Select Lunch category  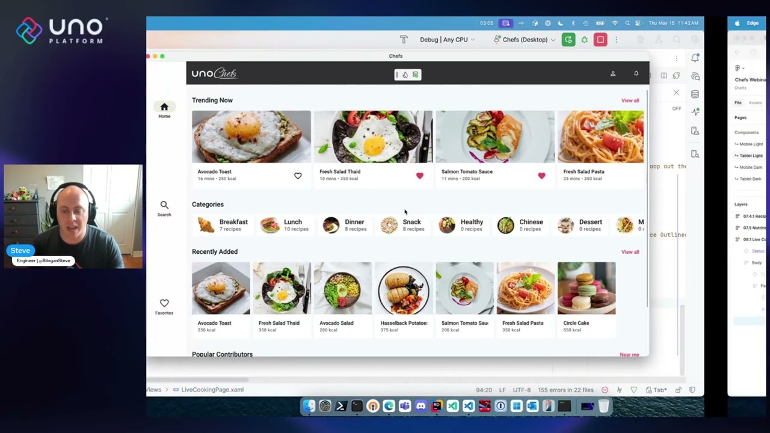coord(285,225)
